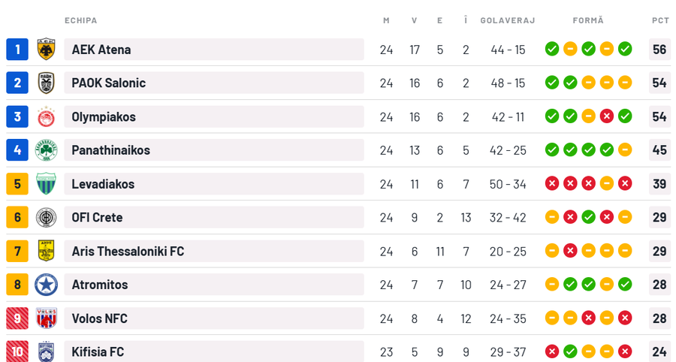Viewport: 676px width, 362px height.
Task: Click Olympiakos's red loss form indicator
Action: point(607,116)
